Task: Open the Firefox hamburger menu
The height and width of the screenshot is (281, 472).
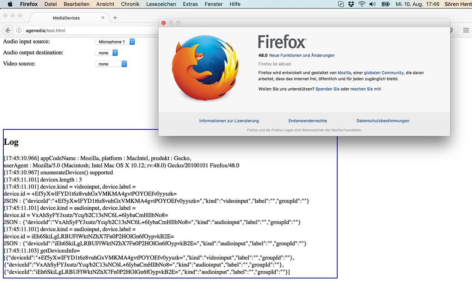Action: (466, 30)
